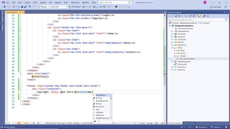Close the _Layout.cshtml tab
Viewport: 230px width, 129px height.
coord(23,12)
